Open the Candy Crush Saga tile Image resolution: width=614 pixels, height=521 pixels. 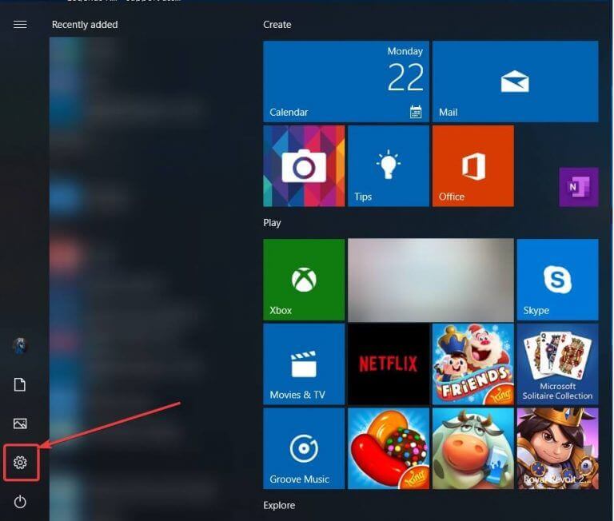pos(389,448)
